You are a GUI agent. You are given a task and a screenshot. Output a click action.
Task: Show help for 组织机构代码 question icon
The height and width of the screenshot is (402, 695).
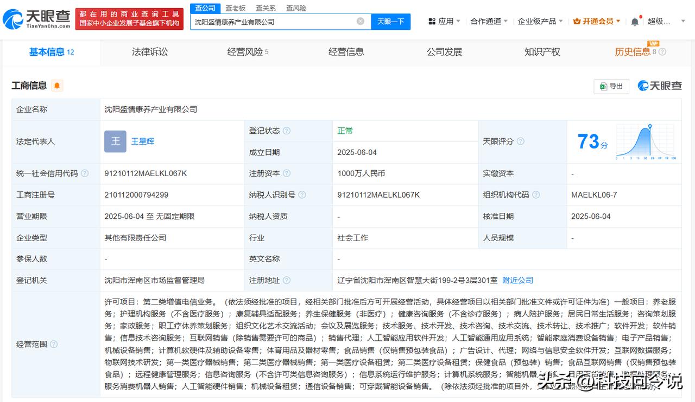click(536, 195)
